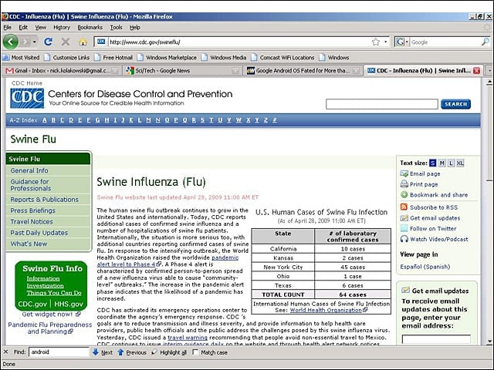
Task: Close the find bar with the X
Action: click(5, 351)
